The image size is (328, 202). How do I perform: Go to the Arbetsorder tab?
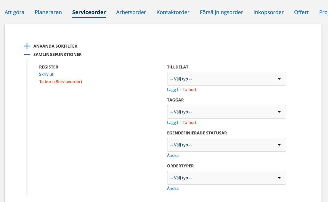(131, 12)
